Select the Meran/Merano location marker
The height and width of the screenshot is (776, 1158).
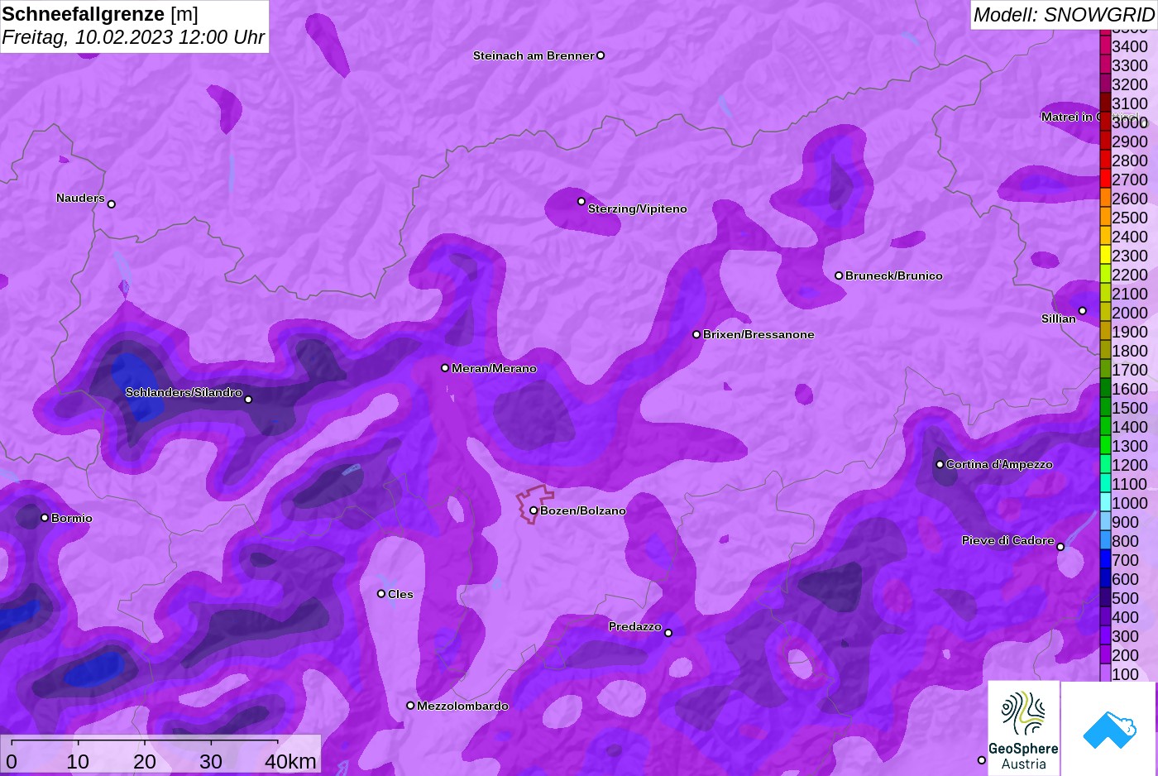(x=445, y=367)
